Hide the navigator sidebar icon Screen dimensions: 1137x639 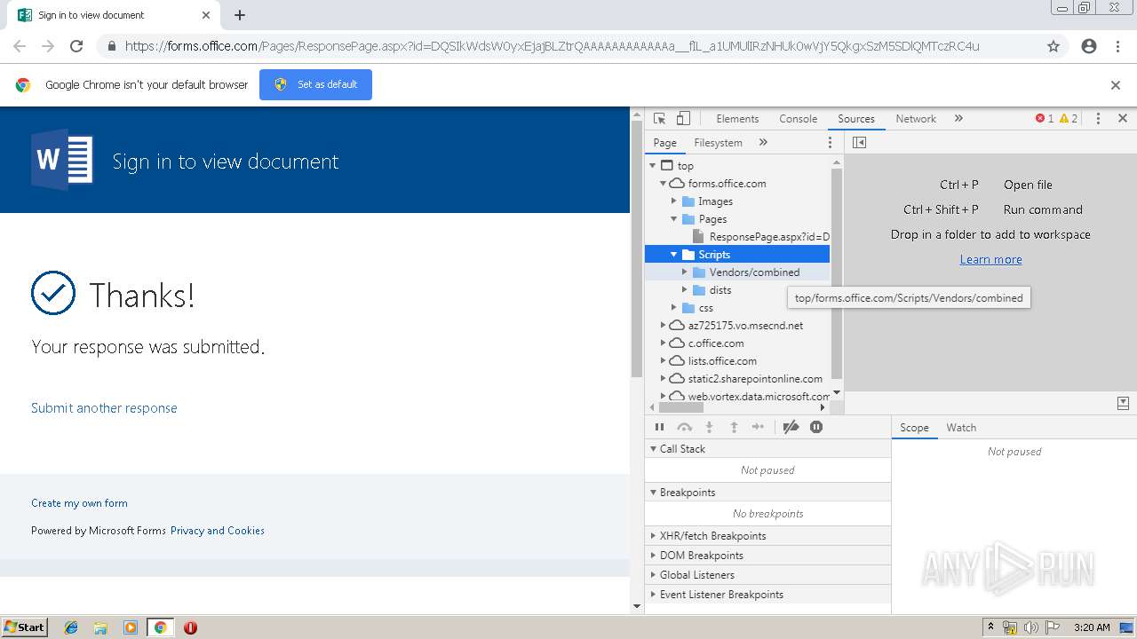coord(859,142)
